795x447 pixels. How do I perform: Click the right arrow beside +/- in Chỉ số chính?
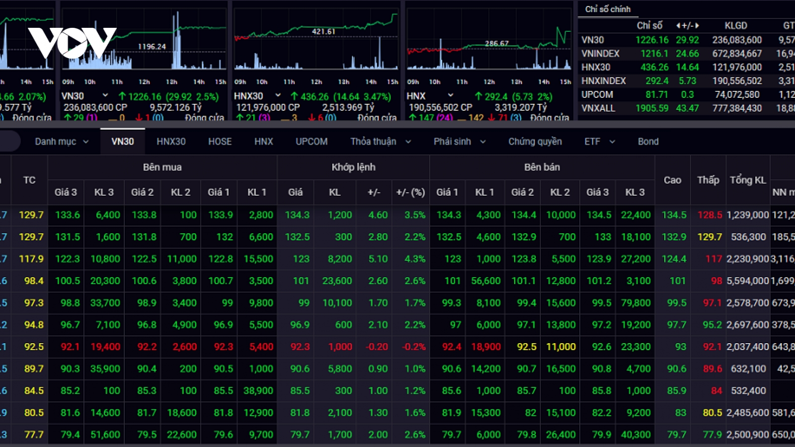(697, 25)
